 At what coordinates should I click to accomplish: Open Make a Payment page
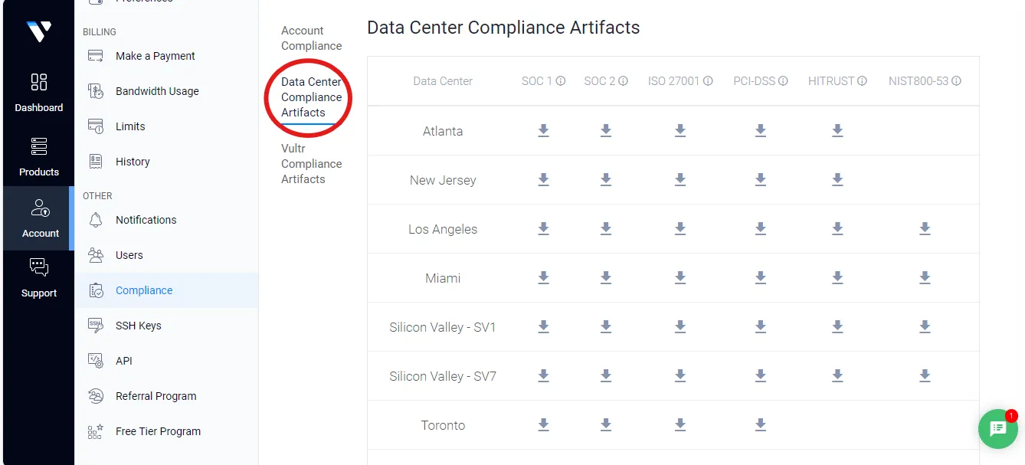155,56
